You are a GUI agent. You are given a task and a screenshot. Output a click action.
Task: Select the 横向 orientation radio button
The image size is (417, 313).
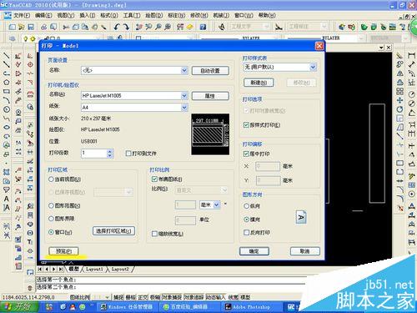pyautogui.click(x=246, y=220)
